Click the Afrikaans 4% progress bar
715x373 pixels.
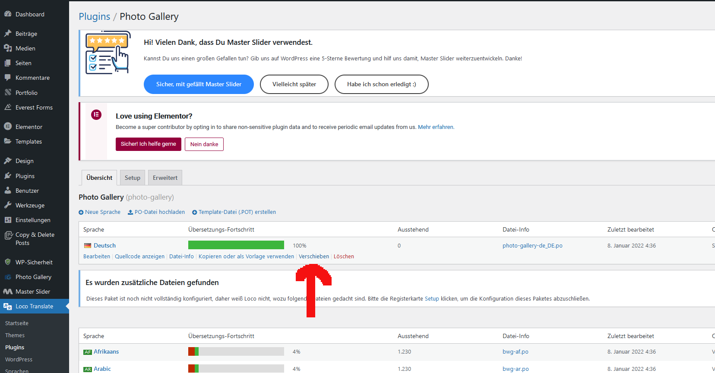coord(236,351)
